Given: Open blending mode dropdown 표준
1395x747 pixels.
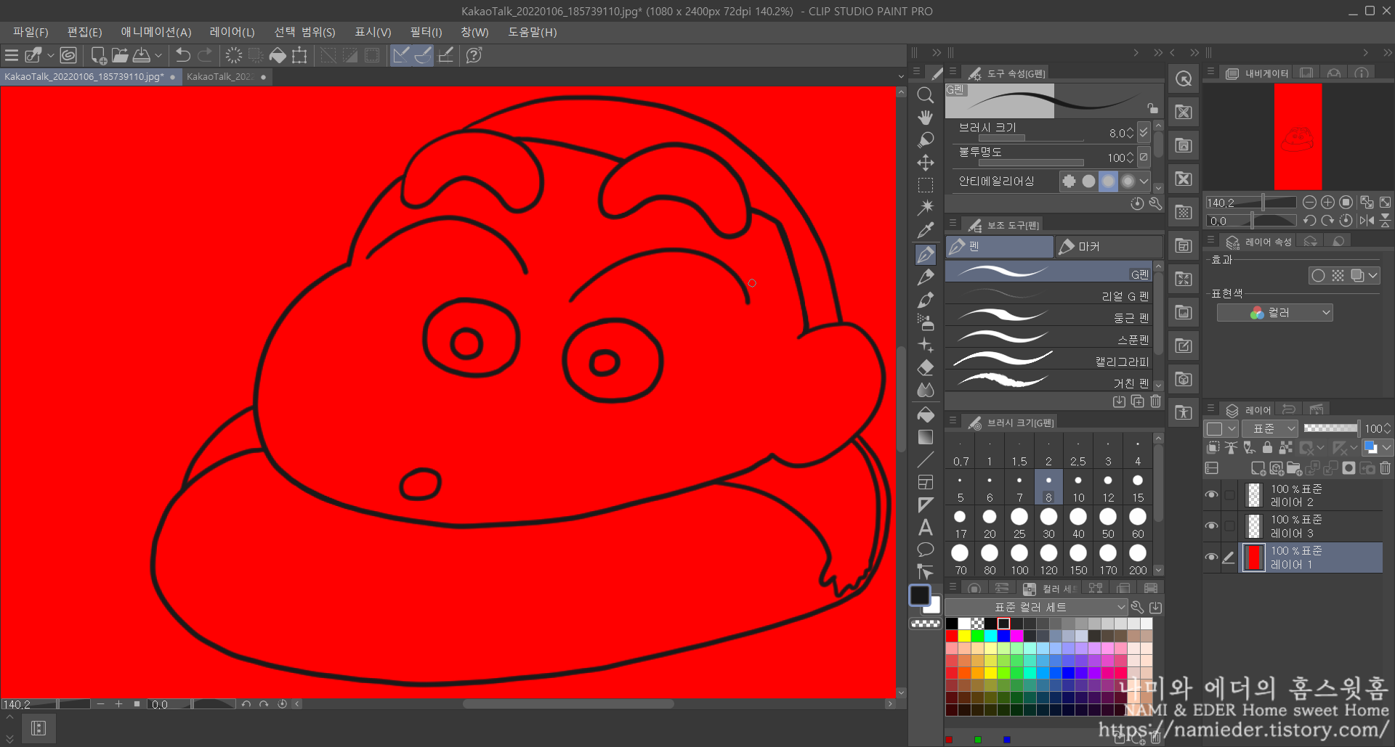Looking at the screenshot, I should (x=1269, y=428).
